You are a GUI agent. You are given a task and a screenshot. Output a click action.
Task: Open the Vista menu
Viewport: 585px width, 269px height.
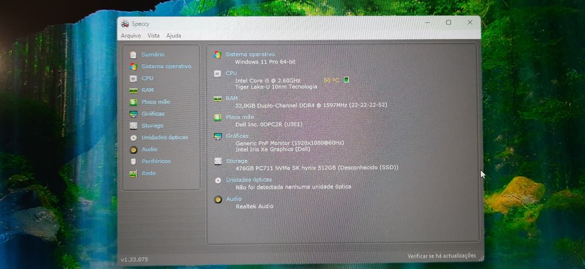click(153, 36)
